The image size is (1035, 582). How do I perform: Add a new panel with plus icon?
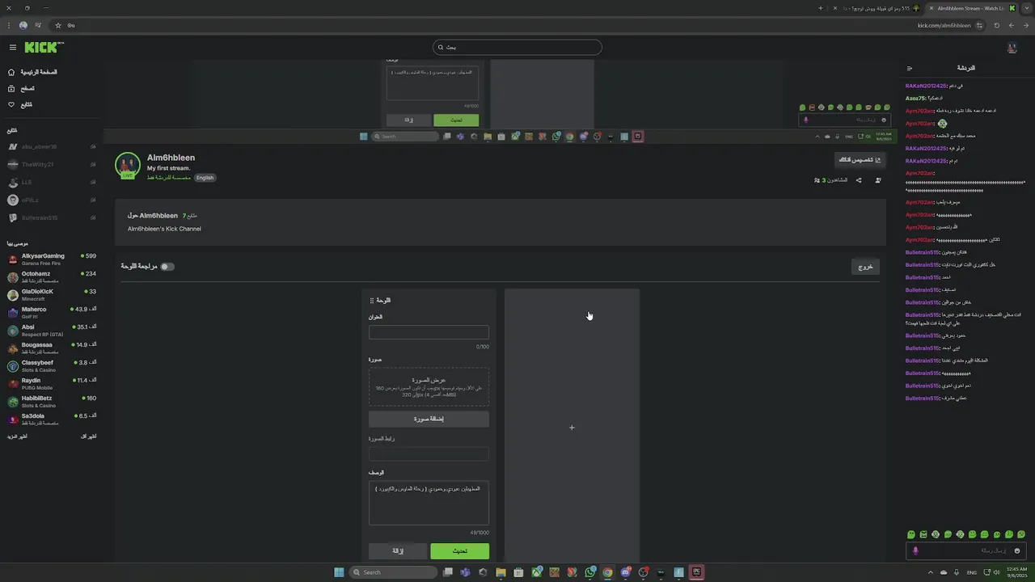(x=572, y=428)
